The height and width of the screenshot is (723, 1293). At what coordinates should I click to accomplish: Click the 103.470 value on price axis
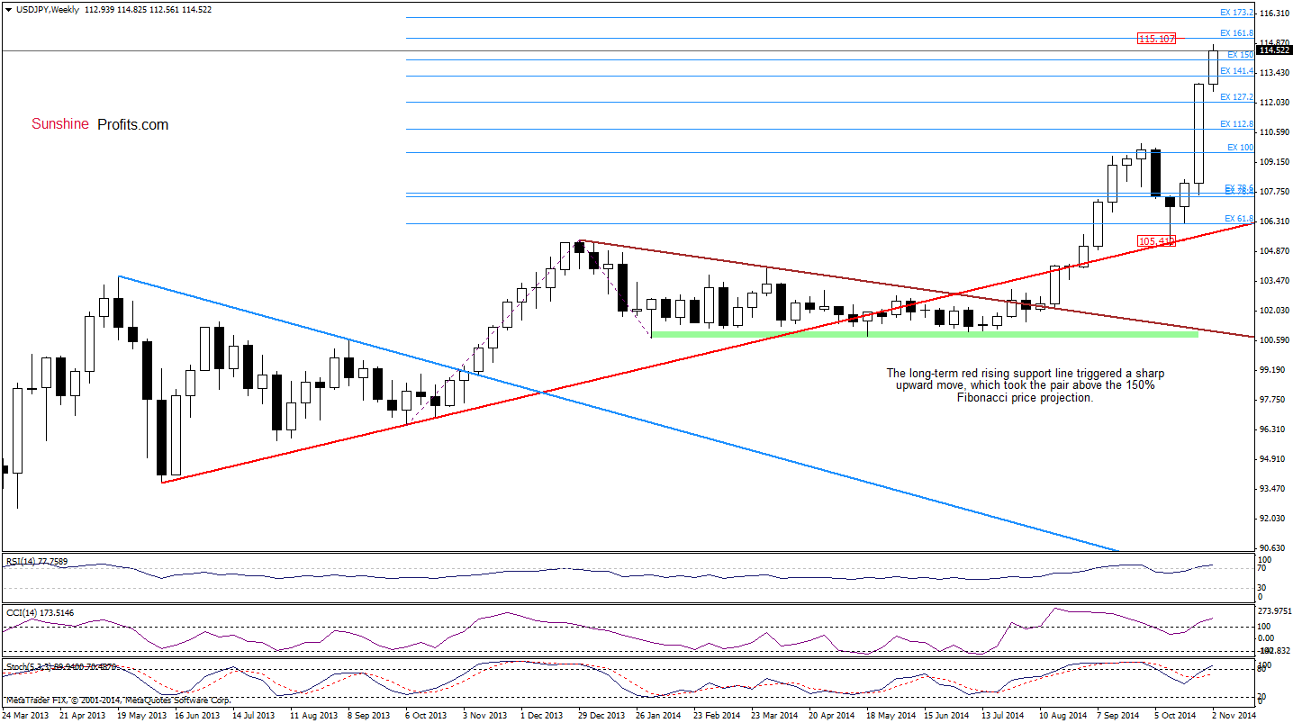[x=1274, y=281]
